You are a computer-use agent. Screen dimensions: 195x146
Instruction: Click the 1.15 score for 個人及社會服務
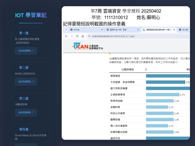tap(171, 126)
